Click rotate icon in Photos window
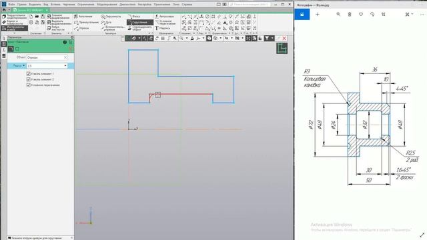 [372, 15]
